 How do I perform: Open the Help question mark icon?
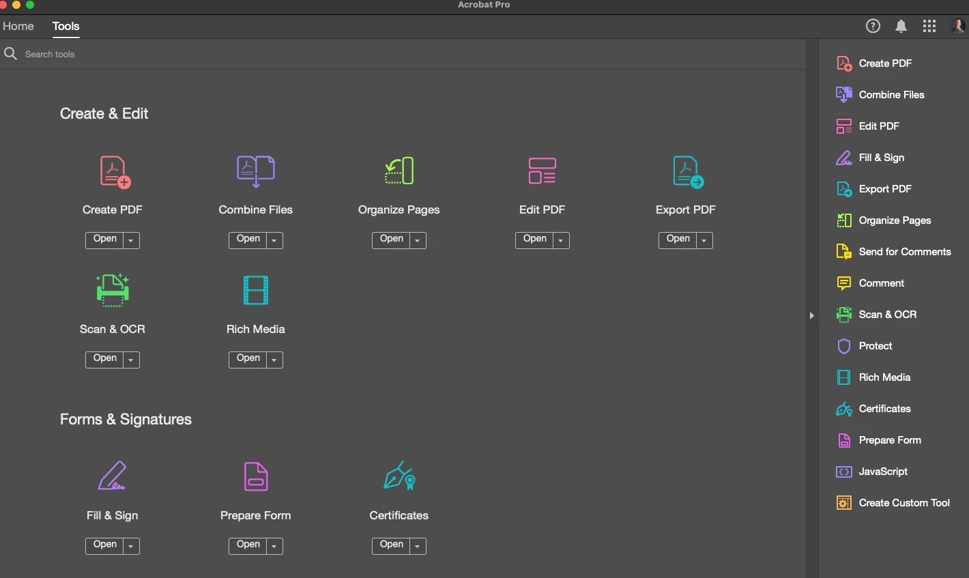coord(873,26)
